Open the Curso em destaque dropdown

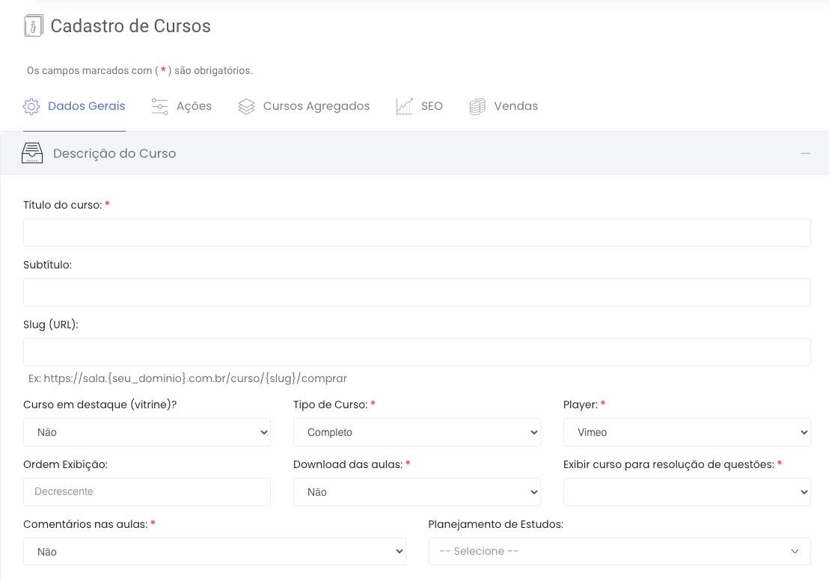pos(147,432)
